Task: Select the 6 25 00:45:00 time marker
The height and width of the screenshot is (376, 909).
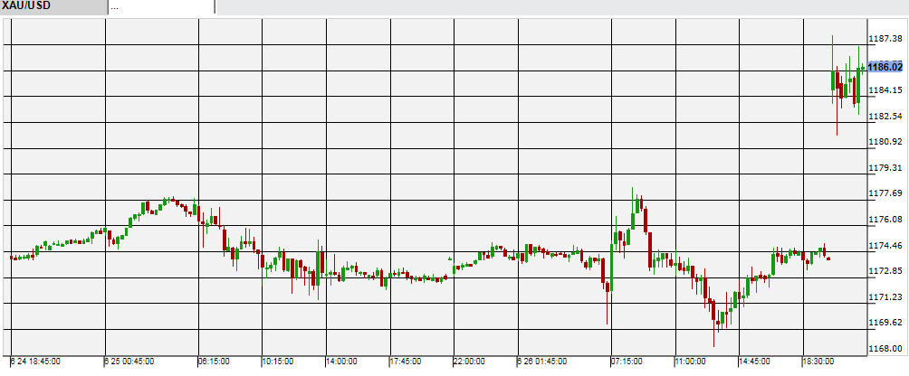Action: pos(130,362)
